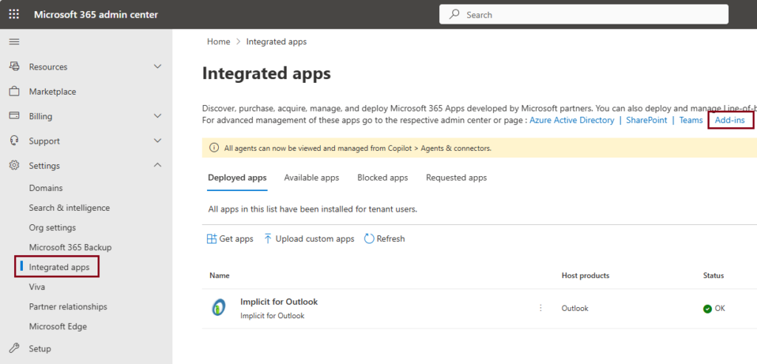Open more options for Implicit for Outlook
Image resolution: width=757 pixels, height=364 pixels.
point(540,308)
